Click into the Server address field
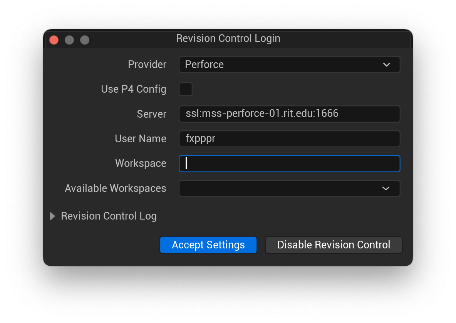Image resolution: width=456 pixels, height=323 pixels. [289, 114]
